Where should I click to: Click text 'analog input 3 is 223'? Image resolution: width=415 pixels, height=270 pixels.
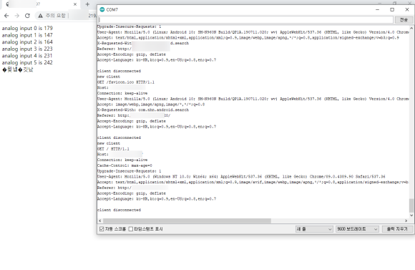click(x=27, y=49)
